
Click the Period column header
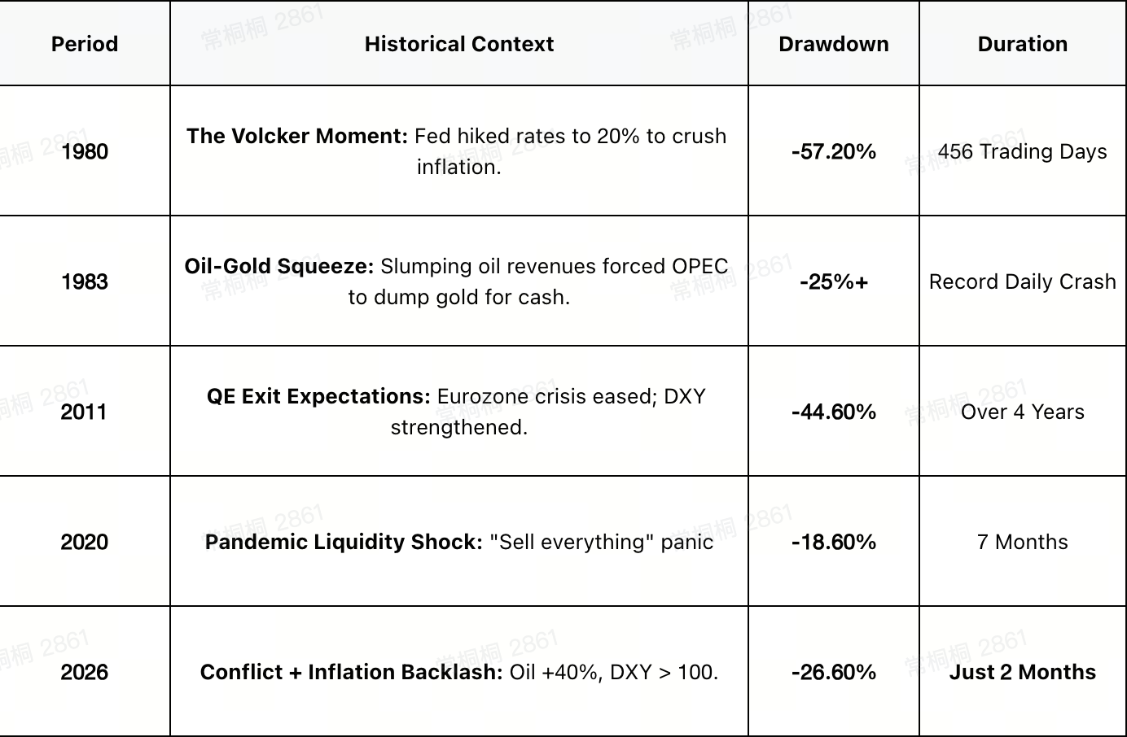(x=85, y=44)
